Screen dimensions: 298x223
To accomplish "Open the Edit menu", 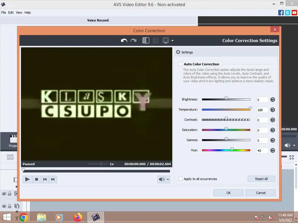I will pyautogui.click(x=11, y=12).
